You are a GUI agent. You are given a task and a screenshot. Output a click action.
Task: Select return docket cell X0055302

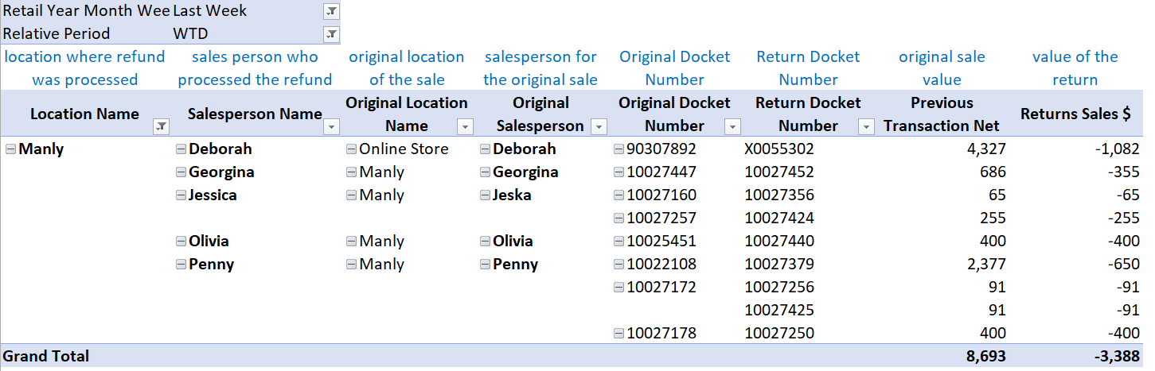[779, 149]
